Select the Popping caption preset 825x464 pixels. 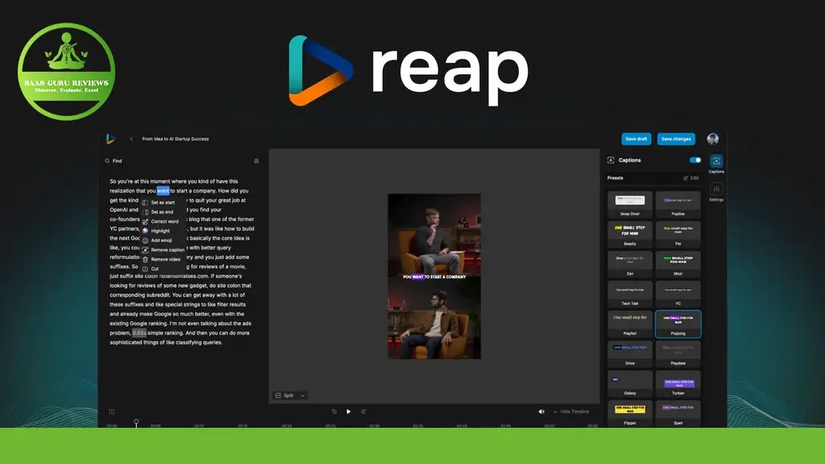678,324
